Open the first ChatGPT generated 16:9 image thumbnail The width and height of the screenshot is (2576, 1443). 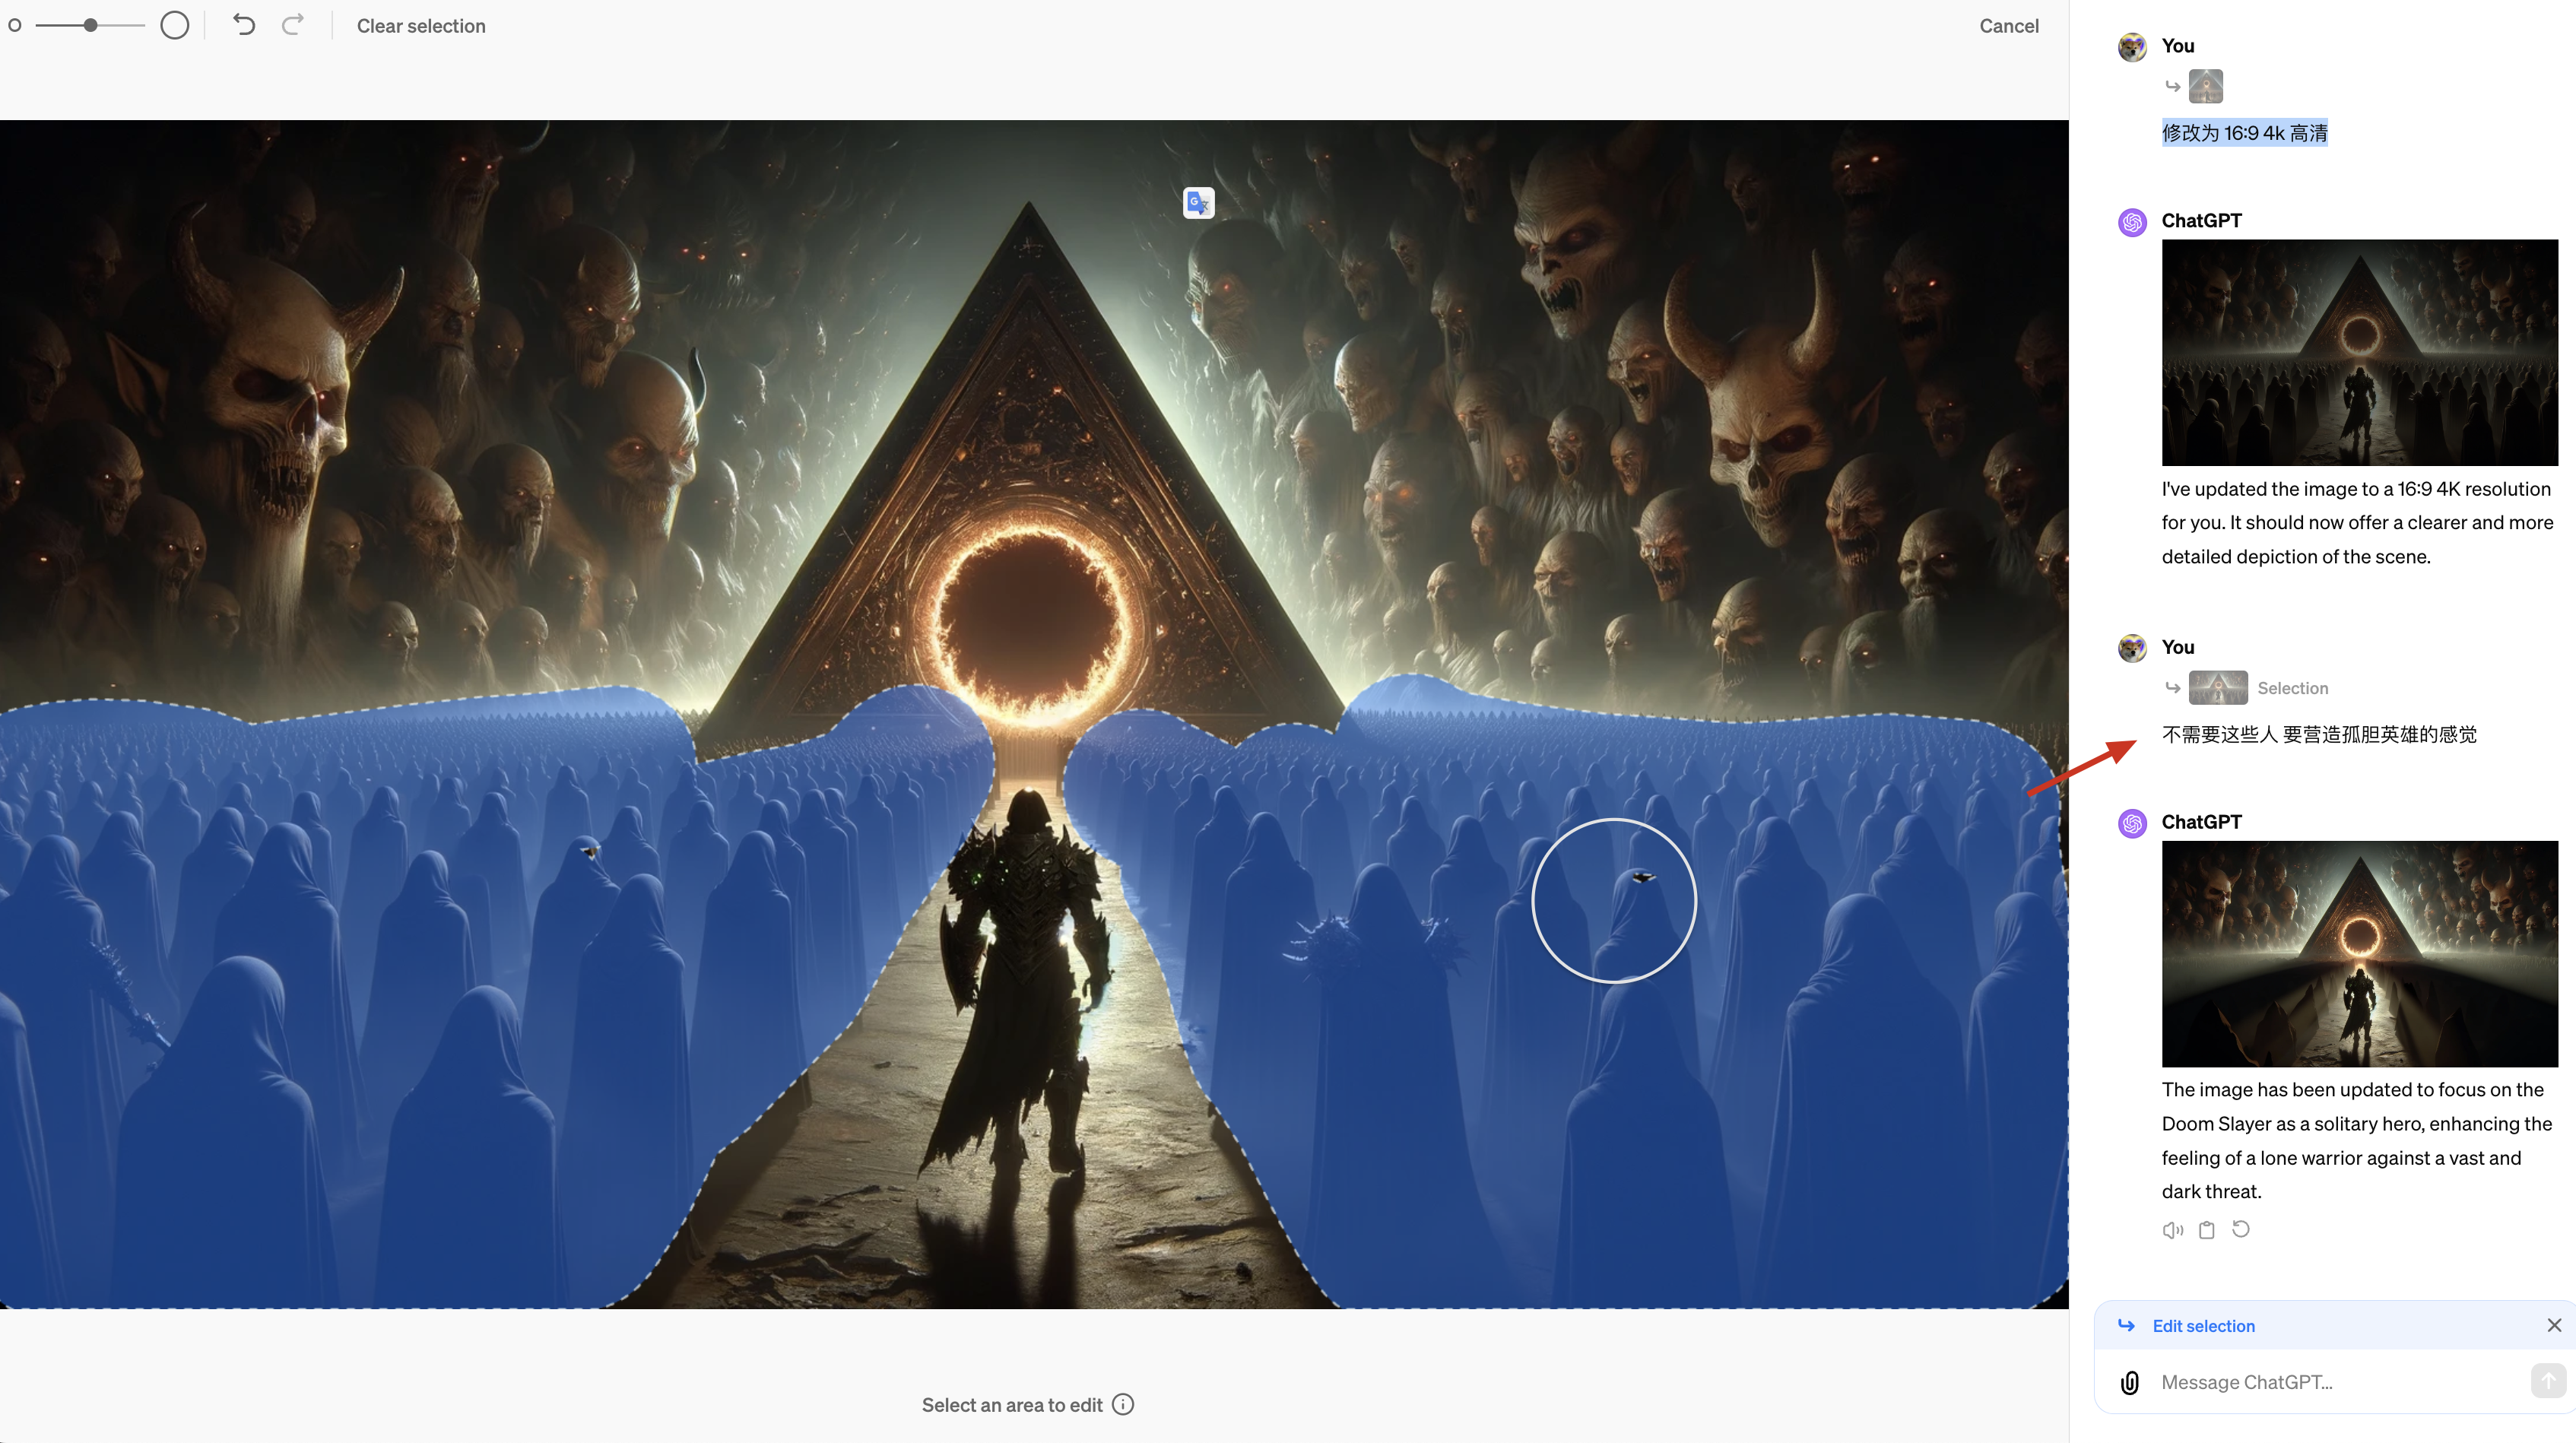click(2359, 352)
